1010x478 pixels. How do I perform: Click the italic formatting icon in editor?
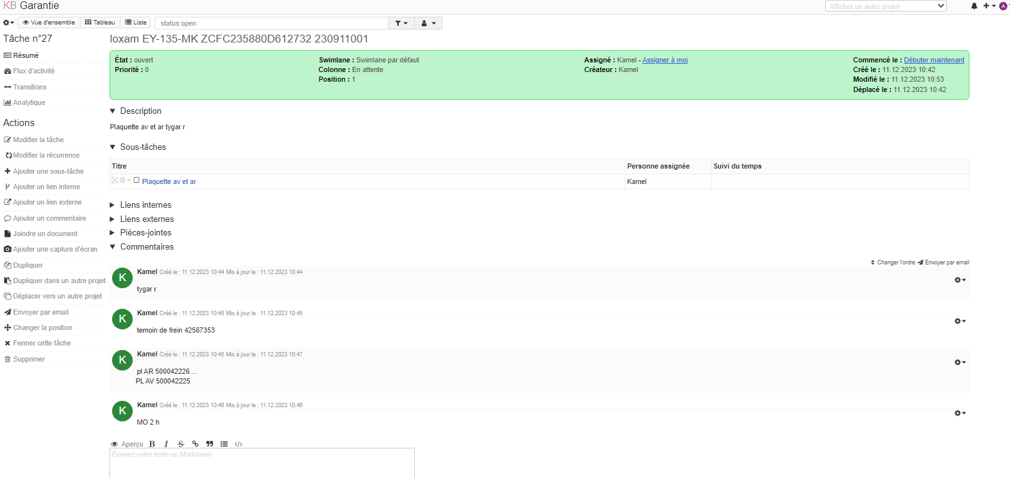pos(166,444)
